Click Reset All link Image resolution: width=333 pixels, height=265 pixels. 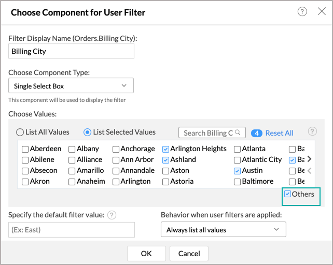279,133
